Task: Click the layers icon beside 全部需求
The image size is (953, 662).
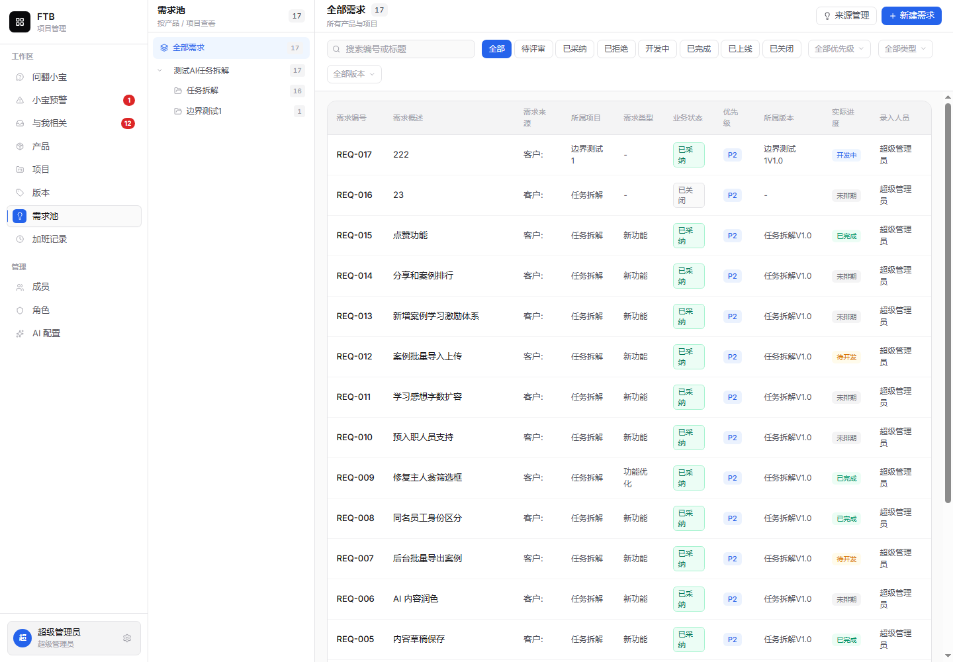Action: click(164, 48)
